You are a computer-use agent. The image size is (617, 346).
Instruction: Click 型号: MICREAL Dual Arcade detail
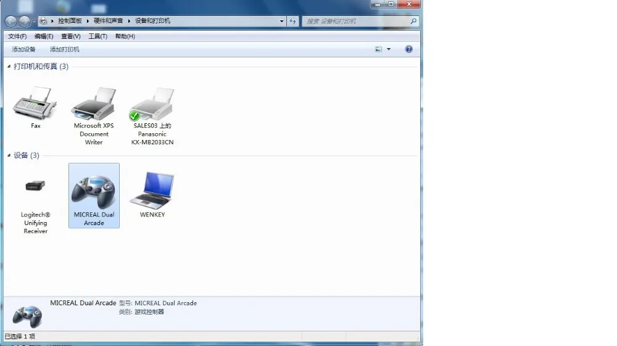[158, 303]
